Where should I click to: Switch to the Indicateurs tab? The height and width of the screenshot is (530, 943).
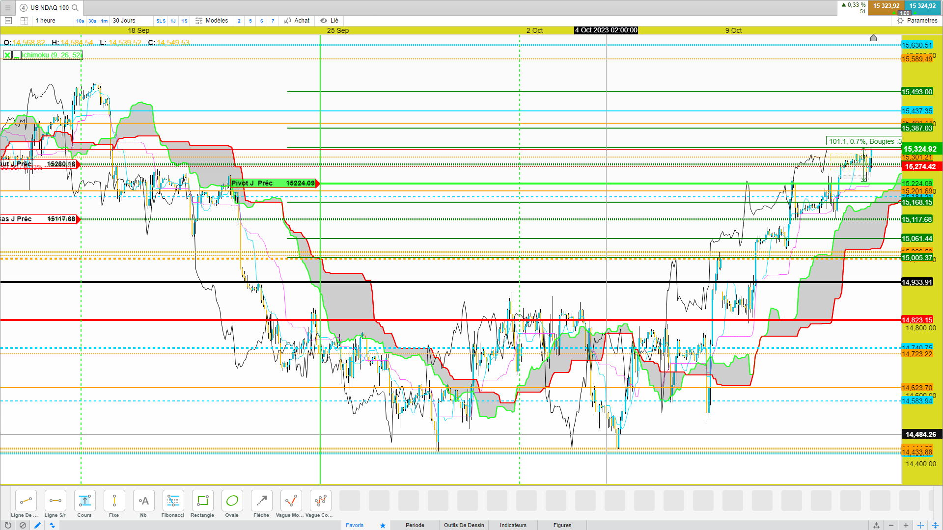point(513,525)
